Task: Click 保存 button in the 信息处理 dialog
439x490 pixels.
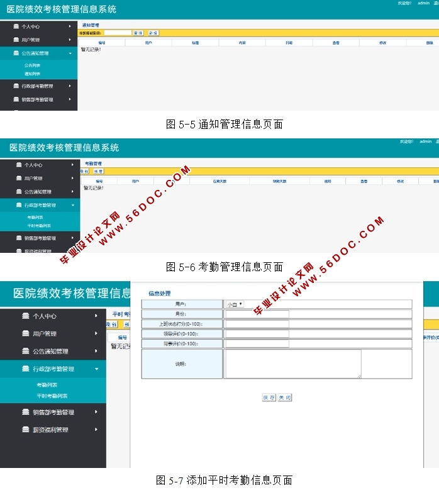Action: click(269, 398)
